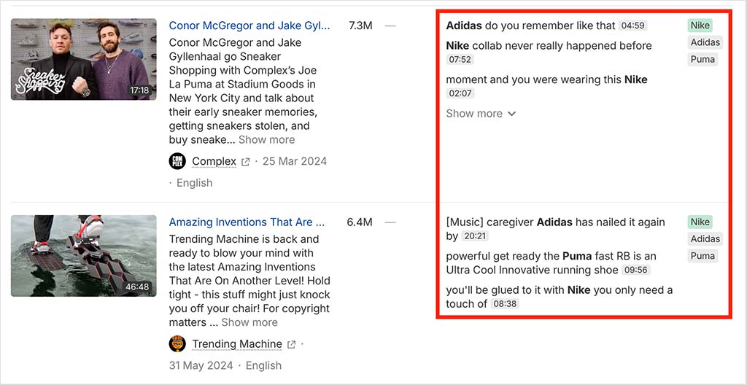Jump to timestamp 20:21 Adidas mention
This screenshot has height=385, width=747.
474,236
